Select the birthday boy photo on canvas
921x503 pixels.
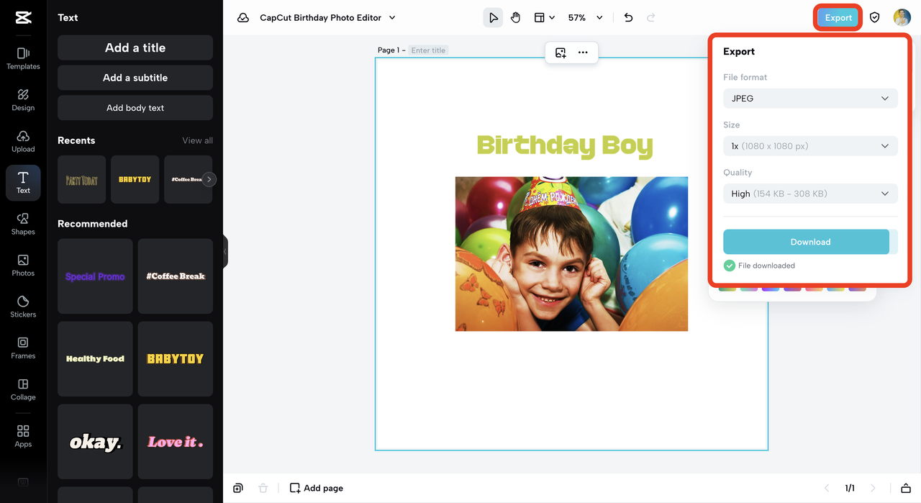click(571, 254)
